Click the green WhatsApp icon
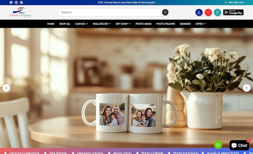Viewport: 253px width, 154px height. point(218,145)
